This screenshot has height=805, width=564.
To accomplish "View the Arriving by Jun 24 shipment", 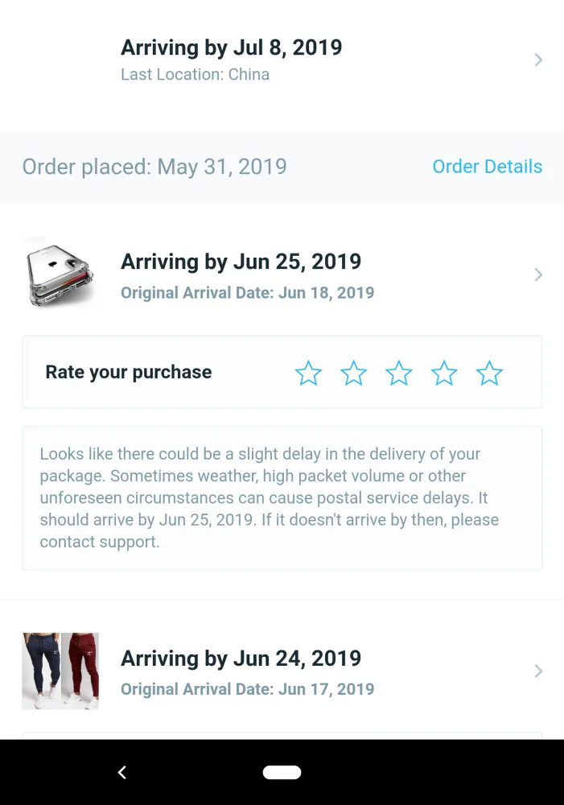I will point(241,658).
